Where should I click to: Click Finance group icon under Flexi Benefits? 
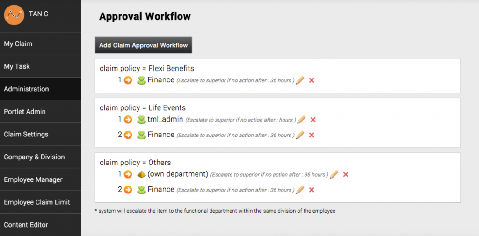click(x=141, y=80)
